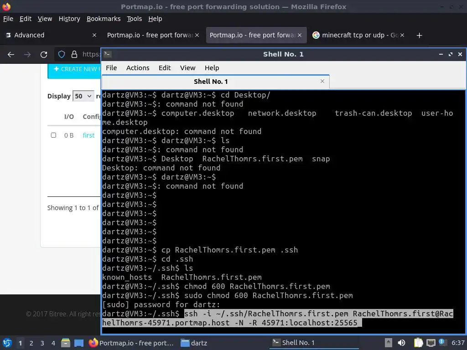Click the network connection tray icon

[x=431, y=343]
